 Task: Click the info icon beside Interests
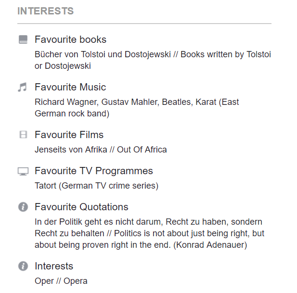pos(23,266)
